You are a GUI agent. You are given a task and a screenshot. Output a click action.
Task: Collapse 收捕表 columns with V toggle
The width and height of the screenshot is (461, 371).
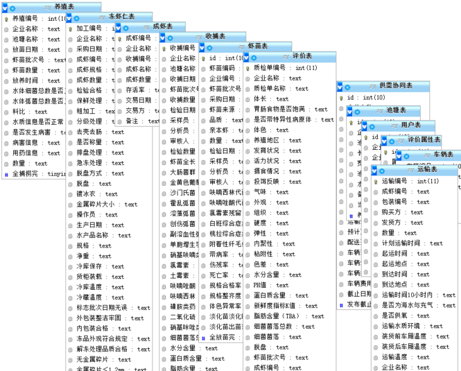point(162,38)
